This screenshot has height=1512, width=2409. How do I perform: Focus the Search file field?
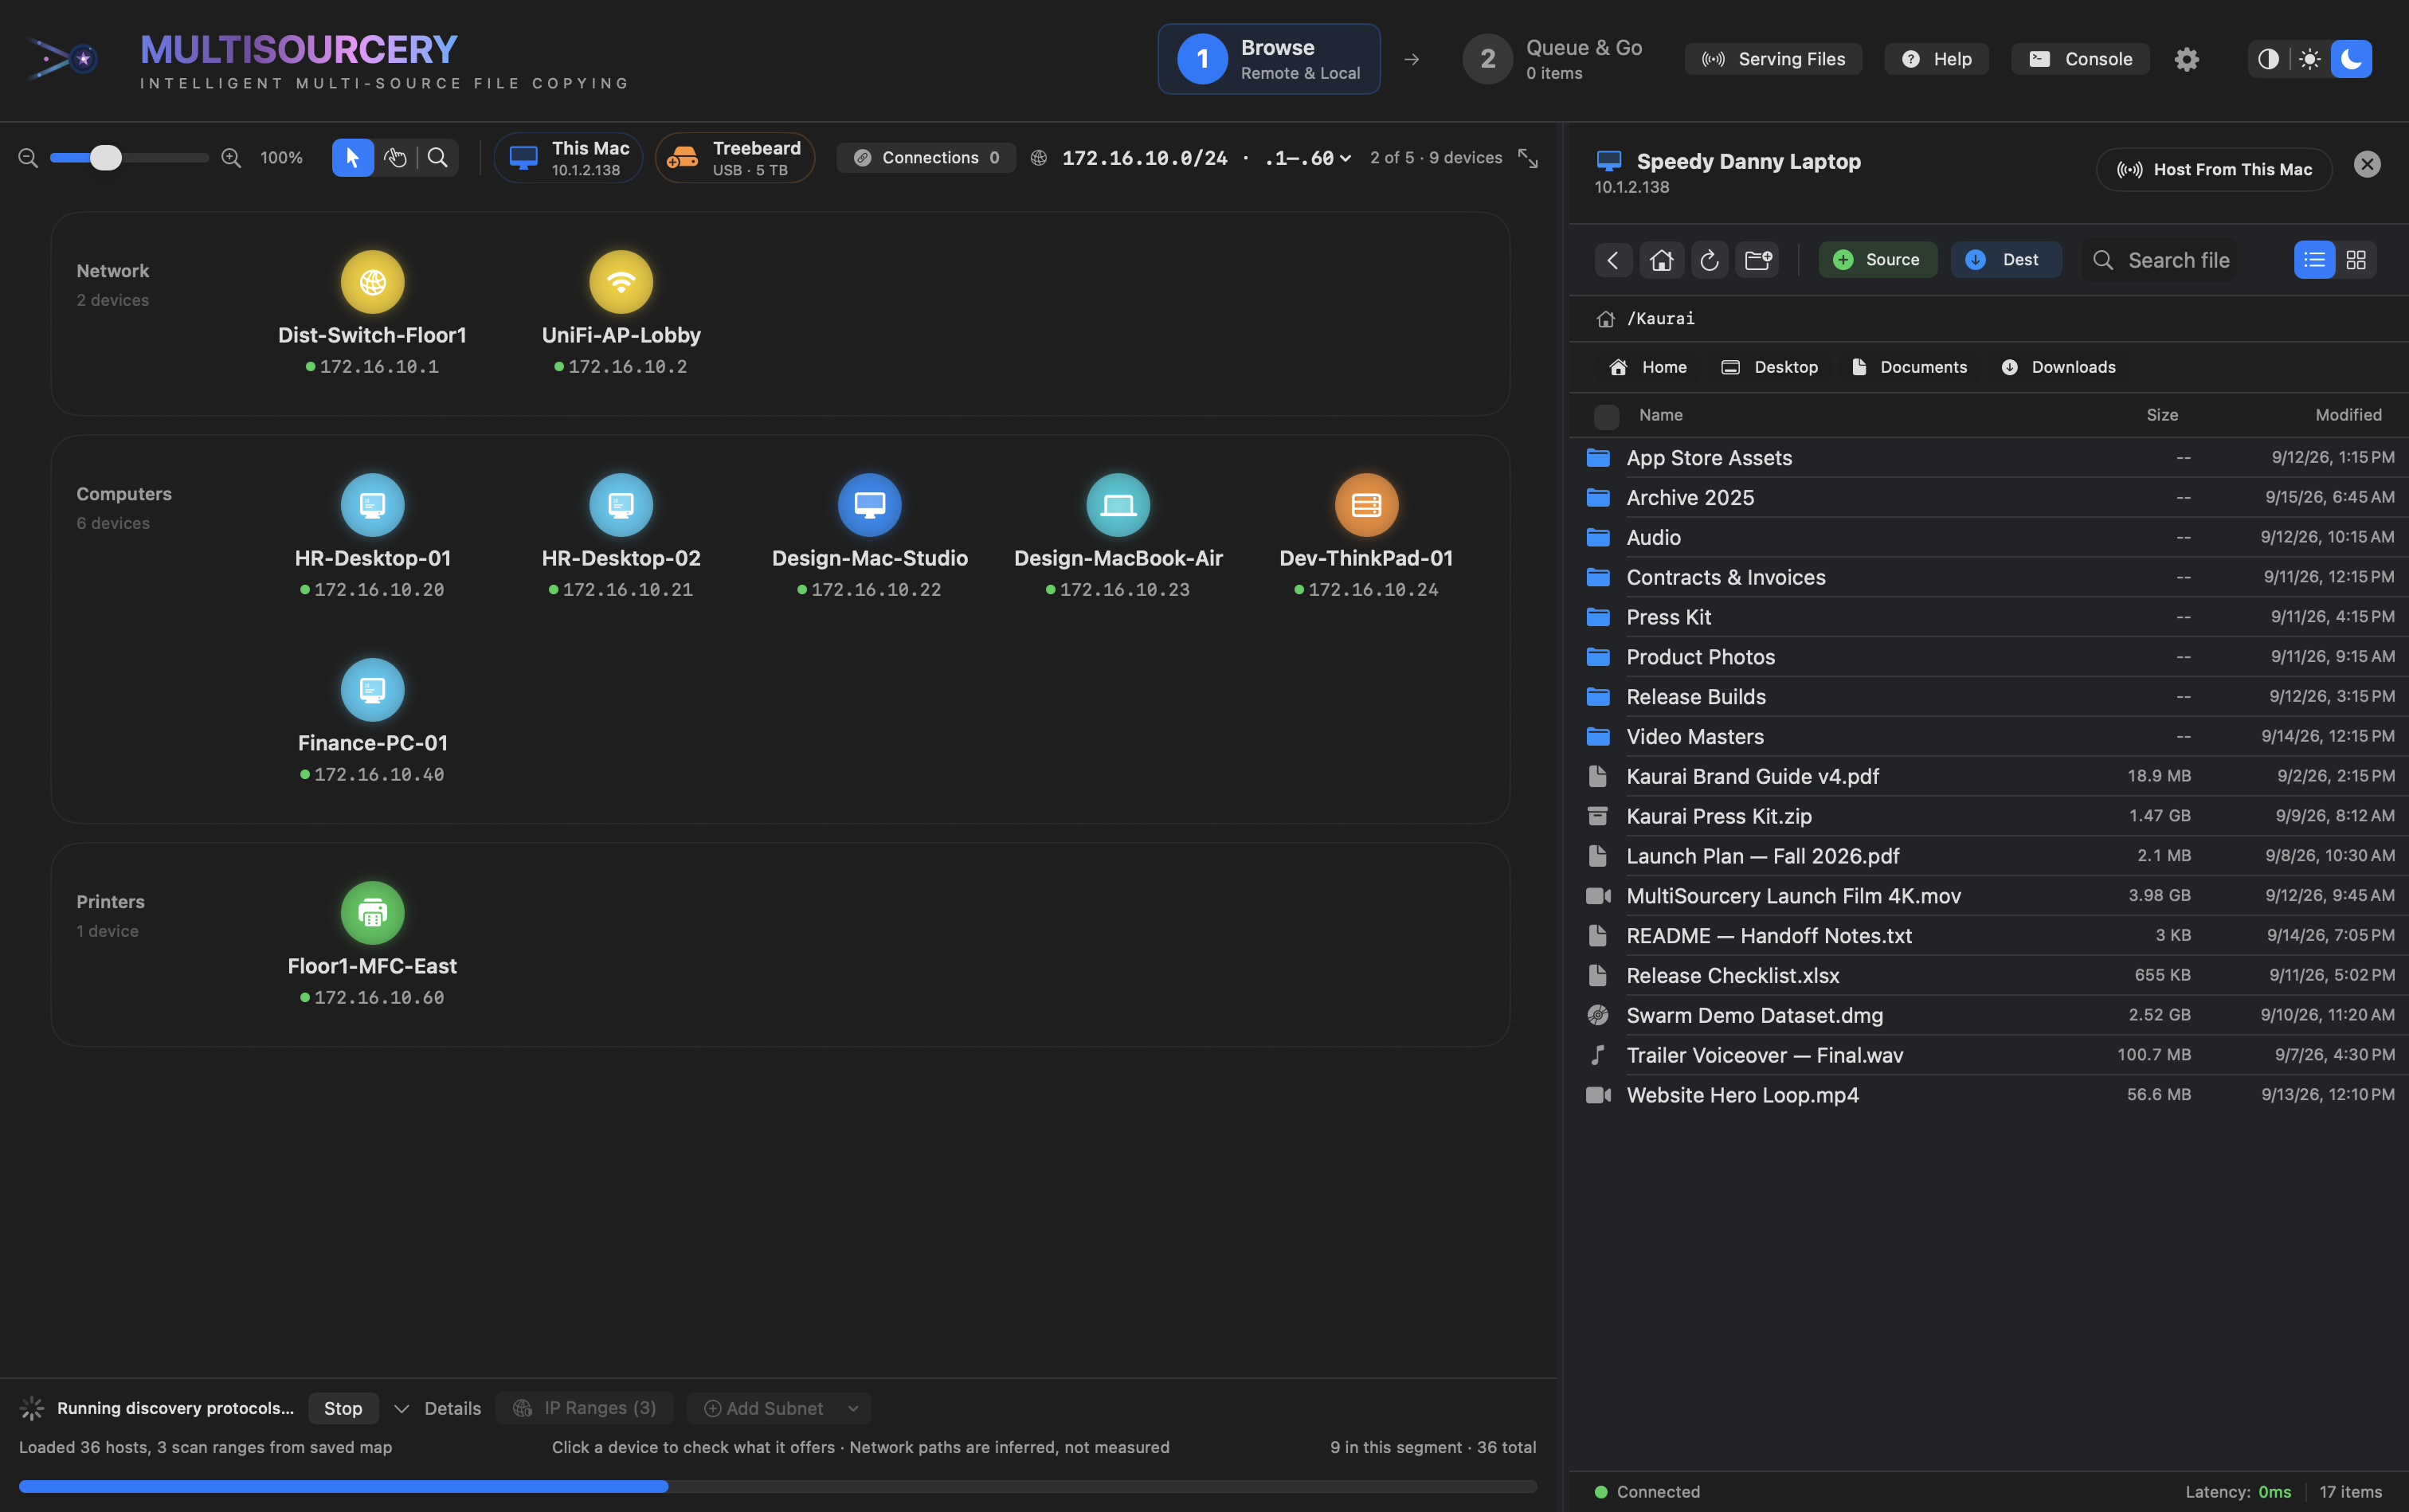point(2161,260)
